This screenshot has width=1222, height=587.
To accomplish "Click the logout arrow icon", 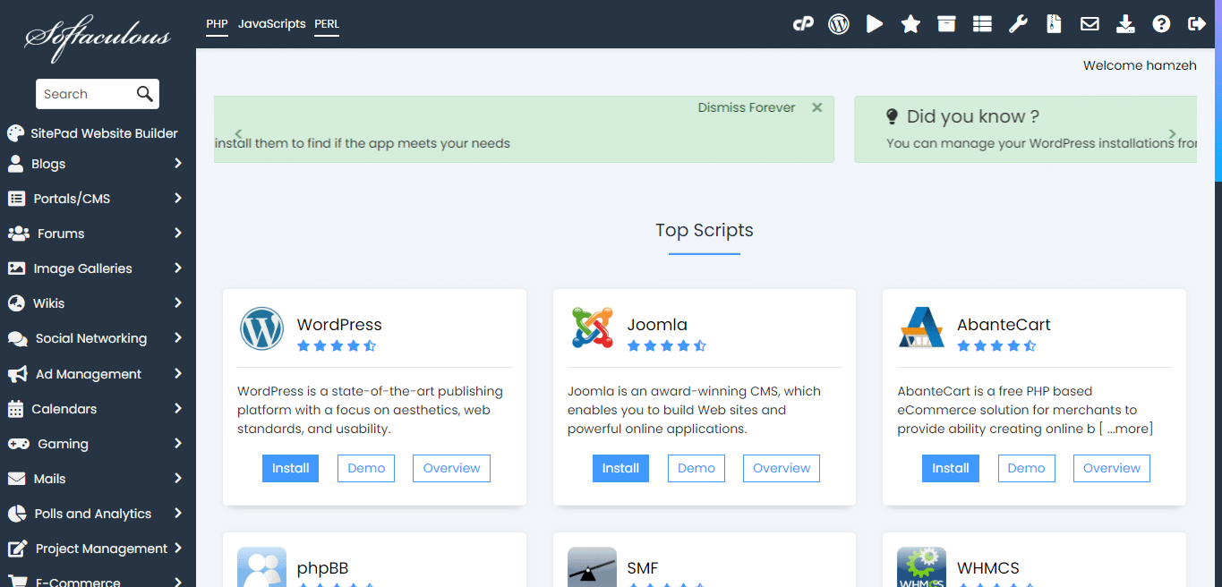I will click(x=1197, y=24).
